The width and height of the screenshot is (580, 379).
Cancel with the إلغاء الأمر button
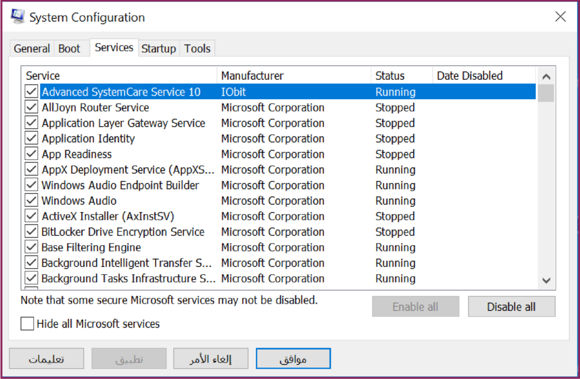[x=211, y=358]
